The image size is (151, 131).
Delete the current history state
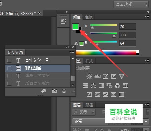(64, 91)
